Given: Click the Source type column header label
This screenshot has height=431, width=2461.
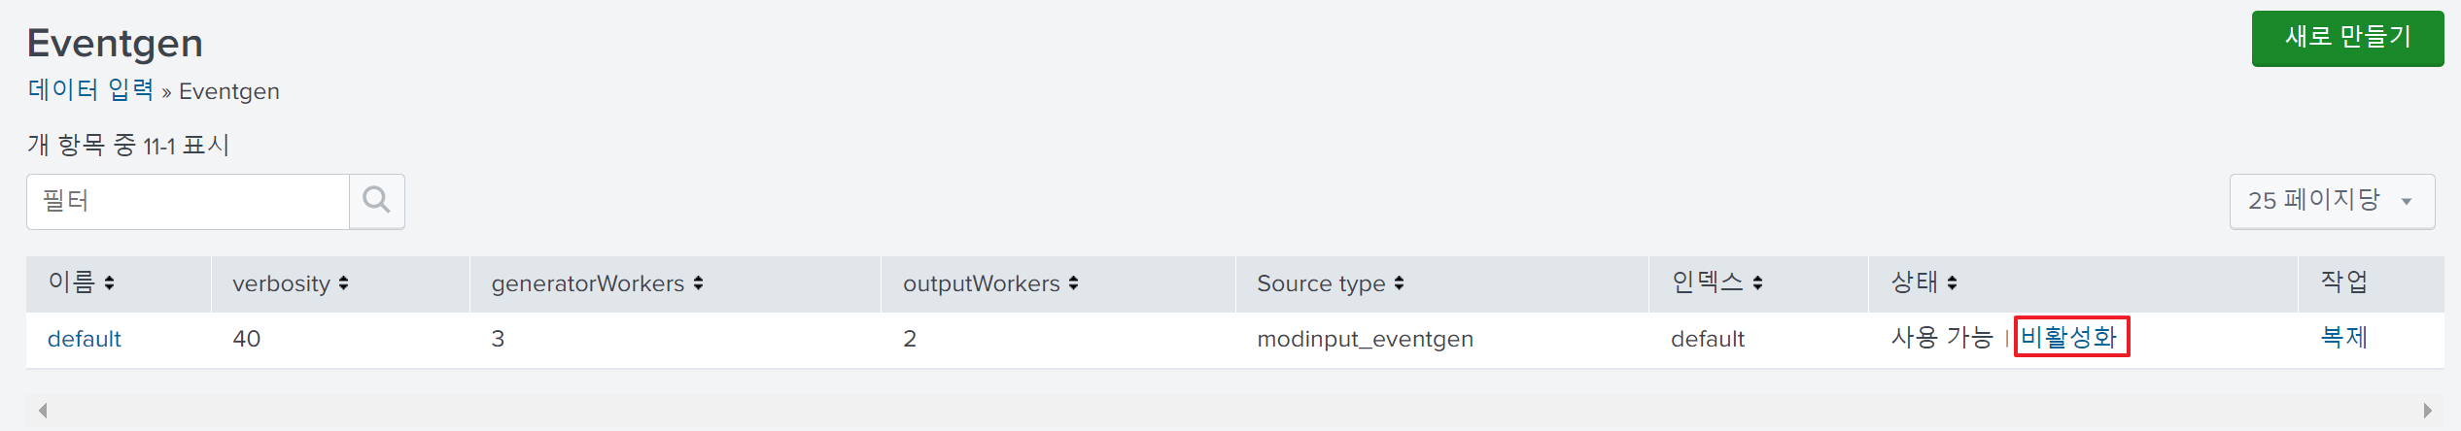Looking at the screenshot, I should 1321,283.
